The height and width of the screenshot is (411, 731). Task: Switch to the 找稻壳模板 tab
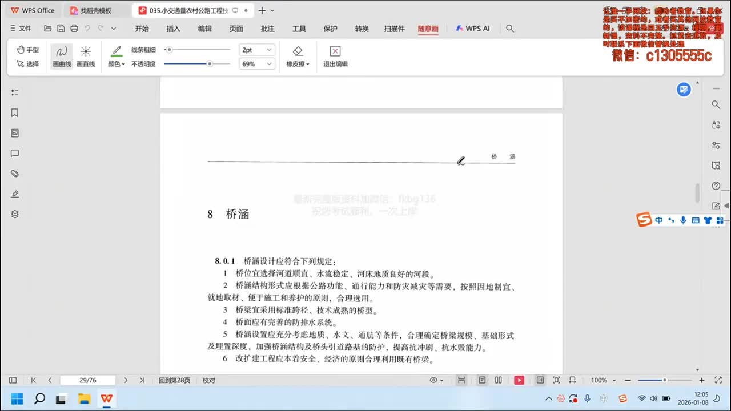95,10
